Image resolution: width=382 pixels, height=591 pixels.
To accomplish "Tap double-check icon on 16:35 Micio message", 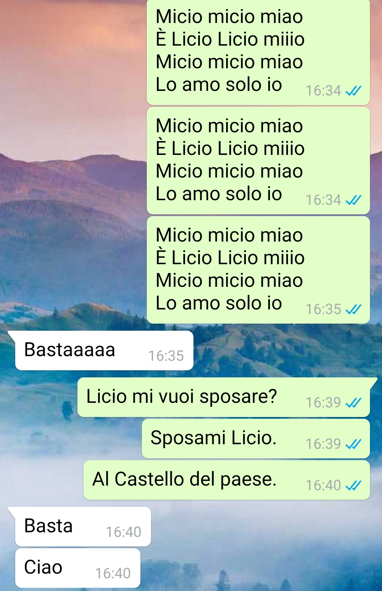I will pyautogui.click(x=353, y=310).
